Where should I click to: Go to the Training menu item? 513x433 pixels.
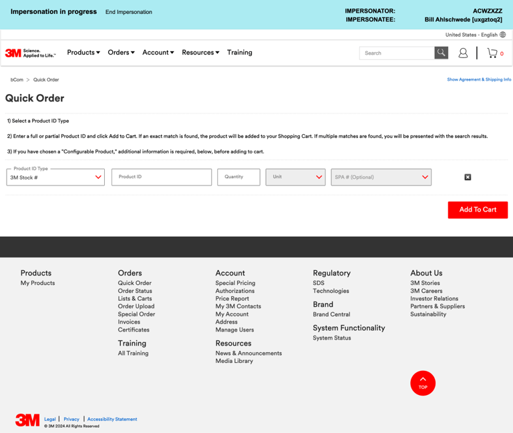pyautogui.click(x=240, y=53)
